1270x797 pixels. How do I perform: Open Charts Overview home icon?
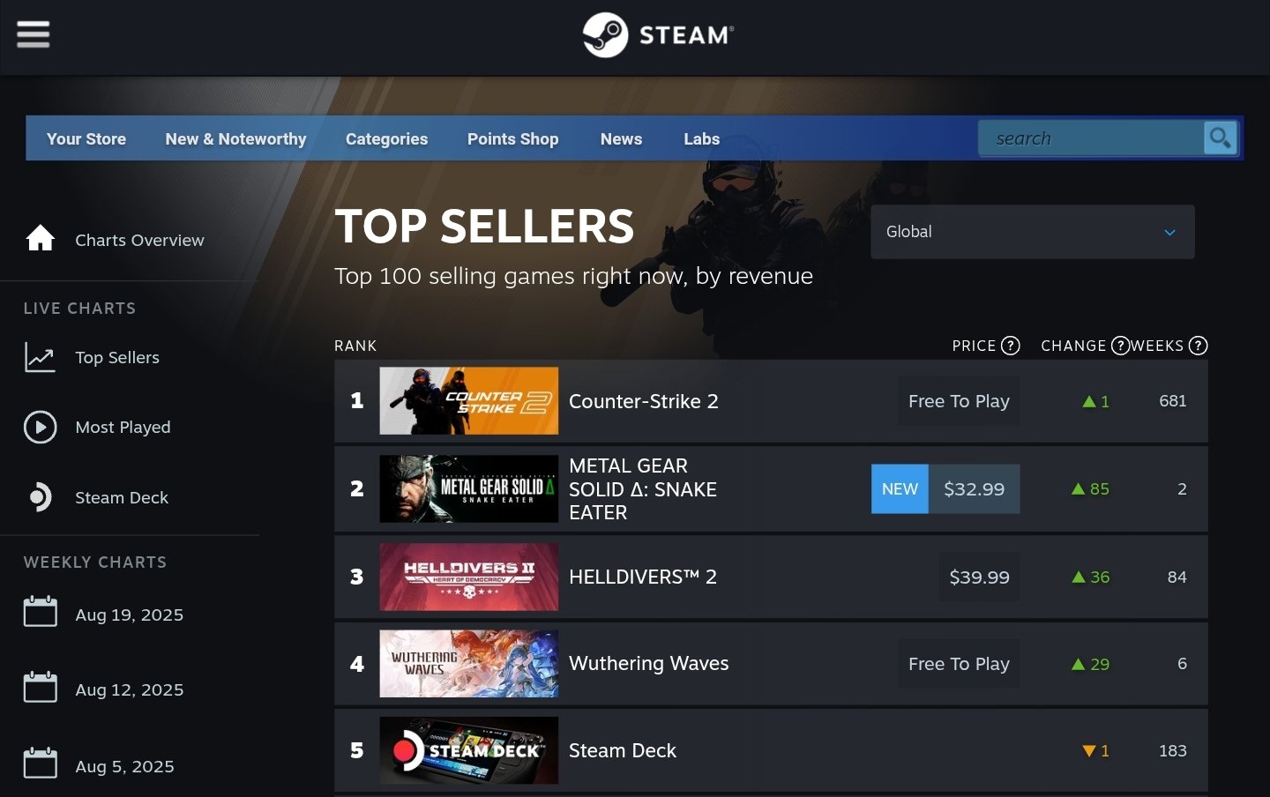tap(41, 239)
